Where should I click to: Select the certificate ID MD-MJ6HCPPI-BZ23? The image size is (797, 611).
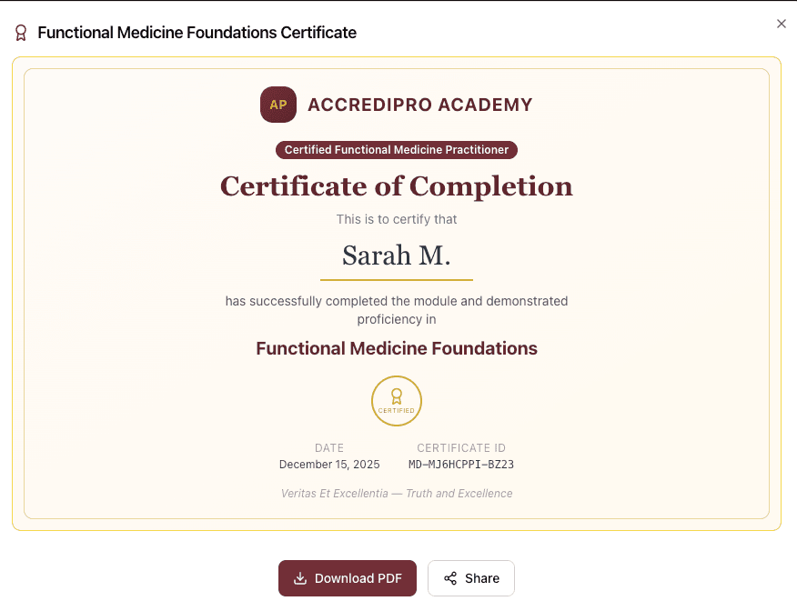click(461, 464)
